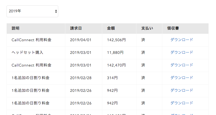Download receipt for the 2019/02/28 invoice
This screenshot has height=115, width=216.
(x=181, y=78)
